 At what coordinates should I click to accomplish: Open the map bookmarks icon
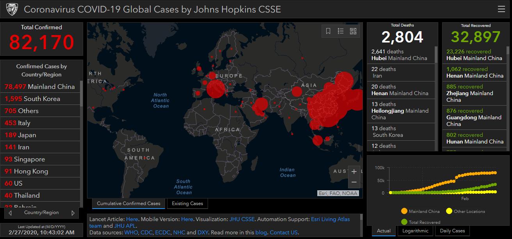pos(328,31)
